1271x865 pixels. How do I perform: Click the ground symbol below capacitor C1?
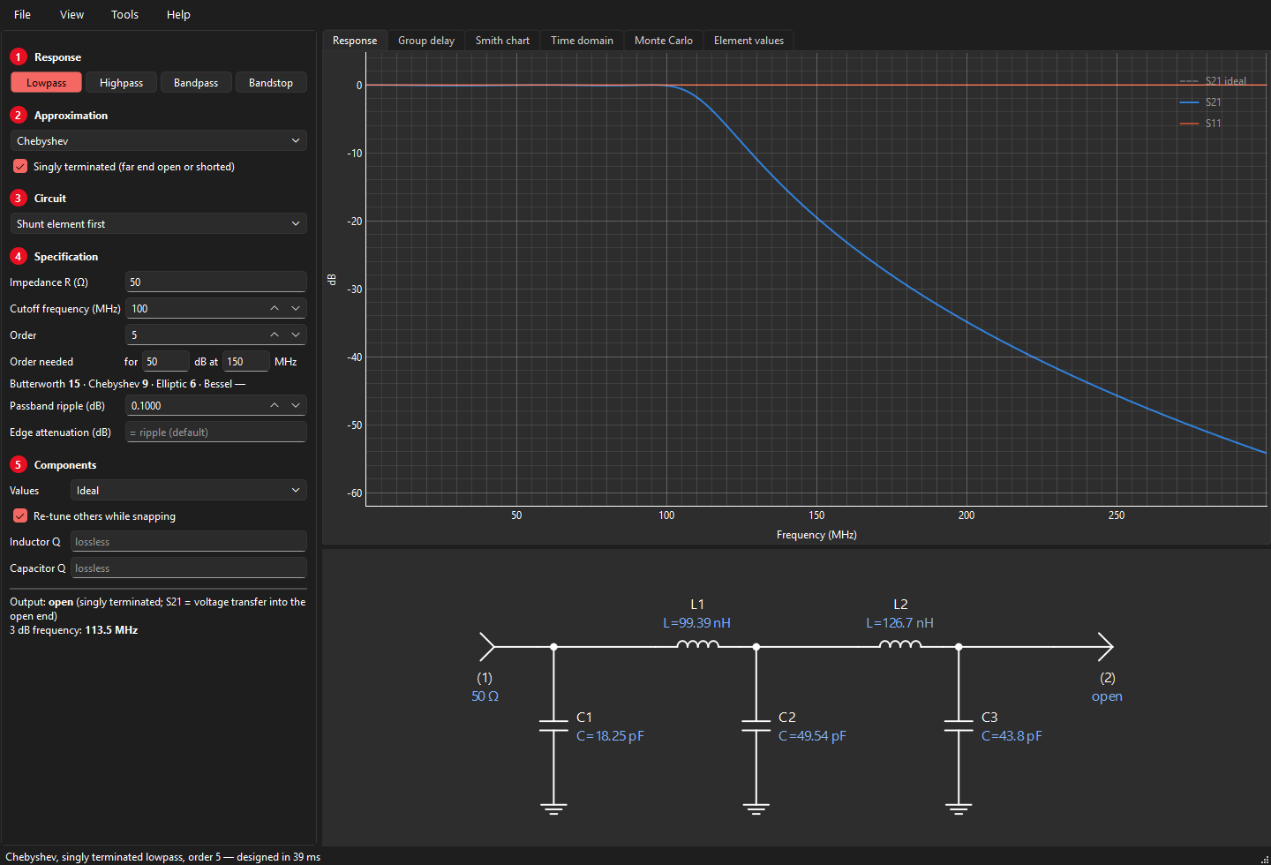point(553,808)
